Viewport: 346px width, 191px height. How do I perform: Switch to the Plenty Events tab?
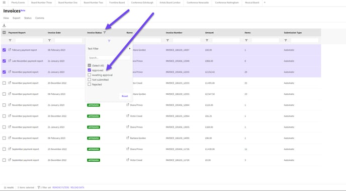18,3
